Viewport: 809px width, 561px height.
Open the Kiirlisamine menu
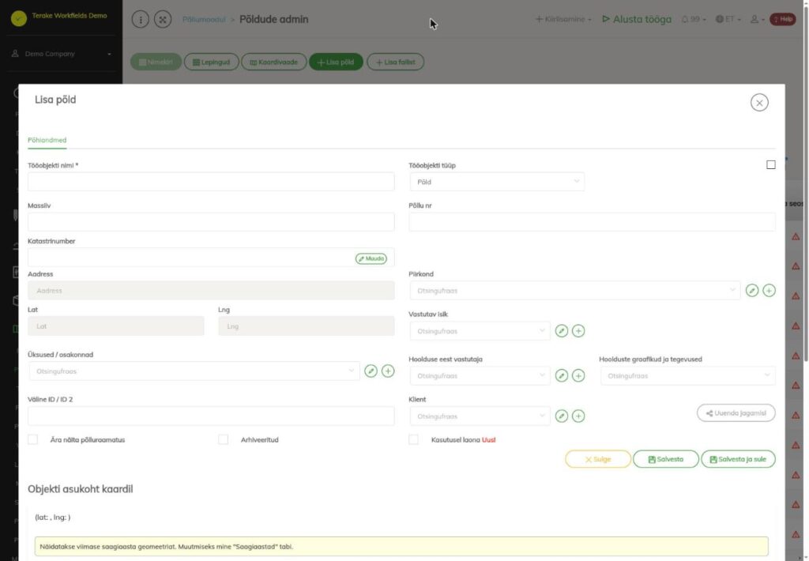563,19
